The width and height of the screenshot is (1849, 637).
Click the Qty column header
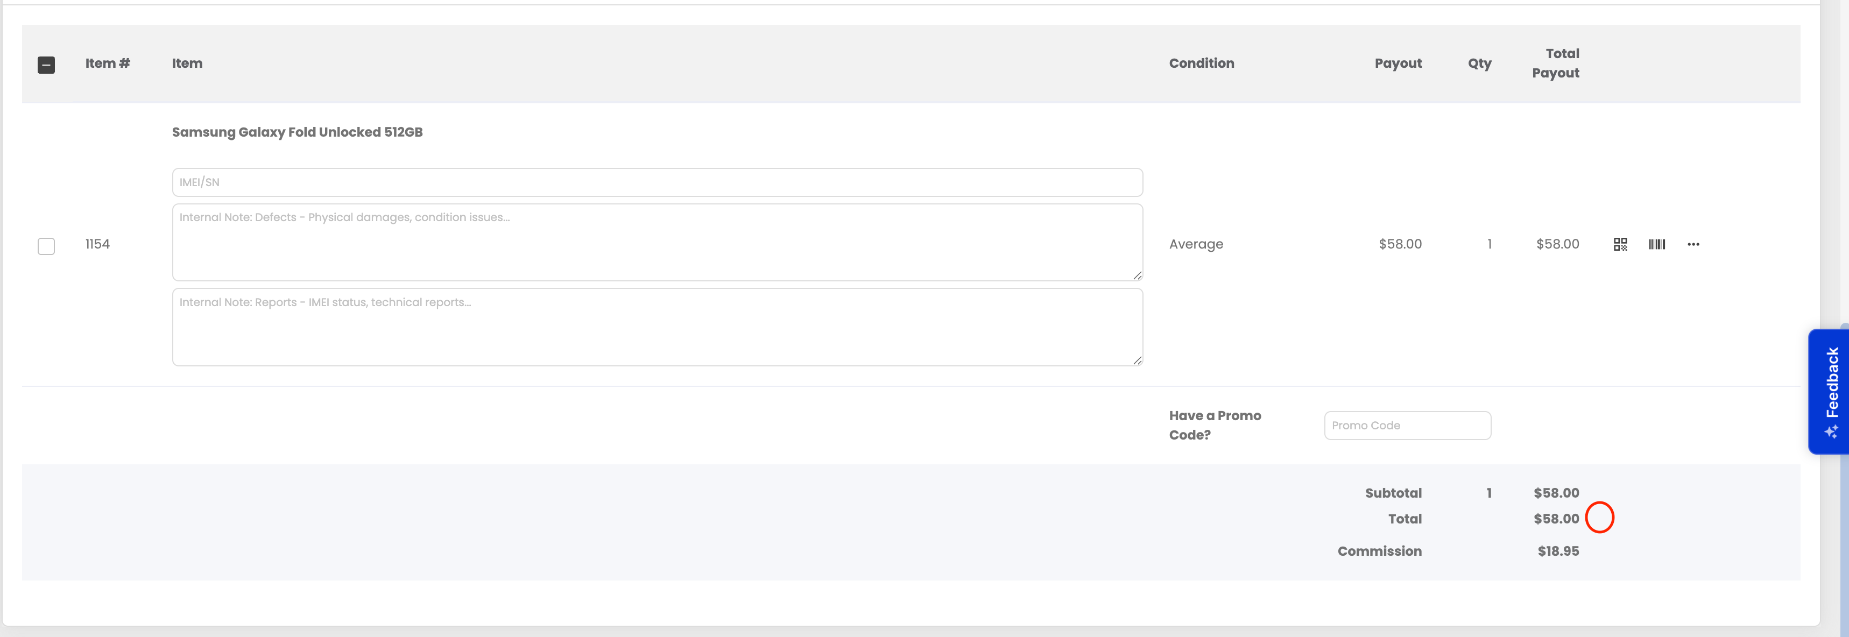click(x=1479, y=63)
